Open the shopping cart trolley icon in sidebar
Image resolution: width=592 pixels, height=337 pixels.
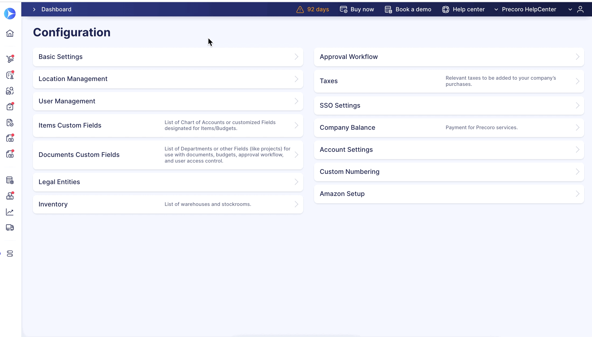(x=10, y=59)
